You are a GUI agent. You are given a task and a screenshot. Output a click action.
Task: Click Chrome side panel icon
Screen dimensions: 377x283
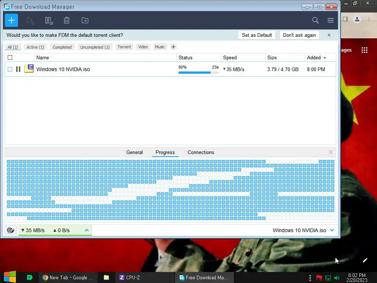[345, 19]
